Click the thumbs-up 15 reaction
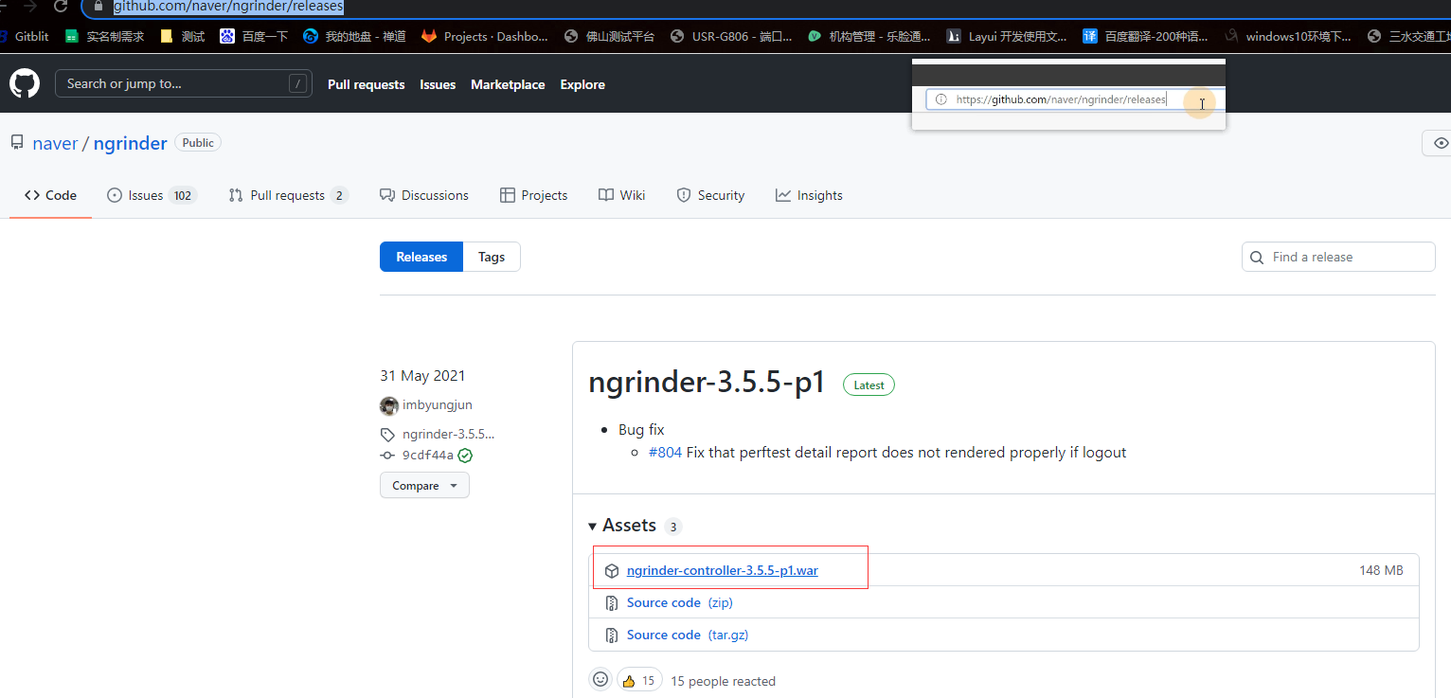 639,680
